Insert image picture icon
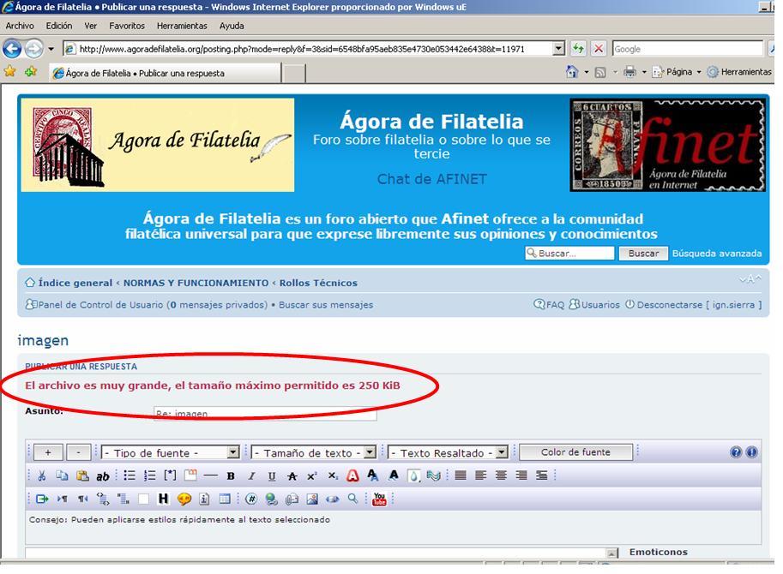Viewport: 783px width, 574px height. point(312,499)
